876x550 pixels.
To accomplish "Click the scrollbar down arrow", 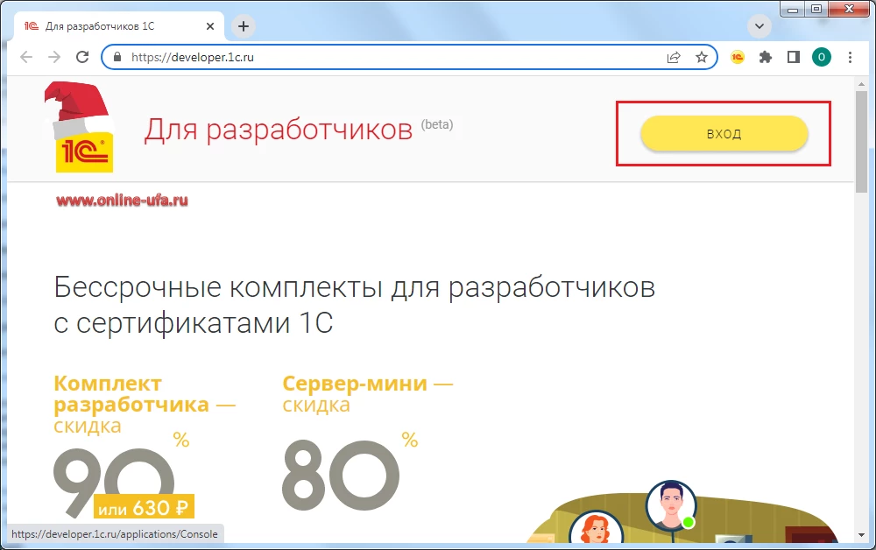I will pyautogui.click(x=861, y=535).
